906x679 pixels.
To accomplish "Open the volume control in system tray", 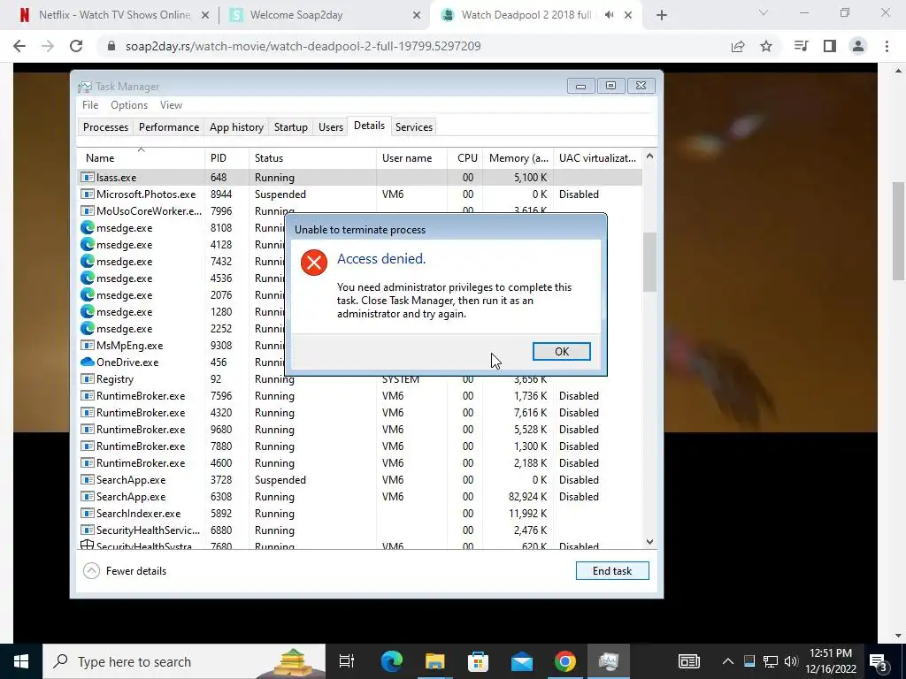I will click(x=791, y=661).
